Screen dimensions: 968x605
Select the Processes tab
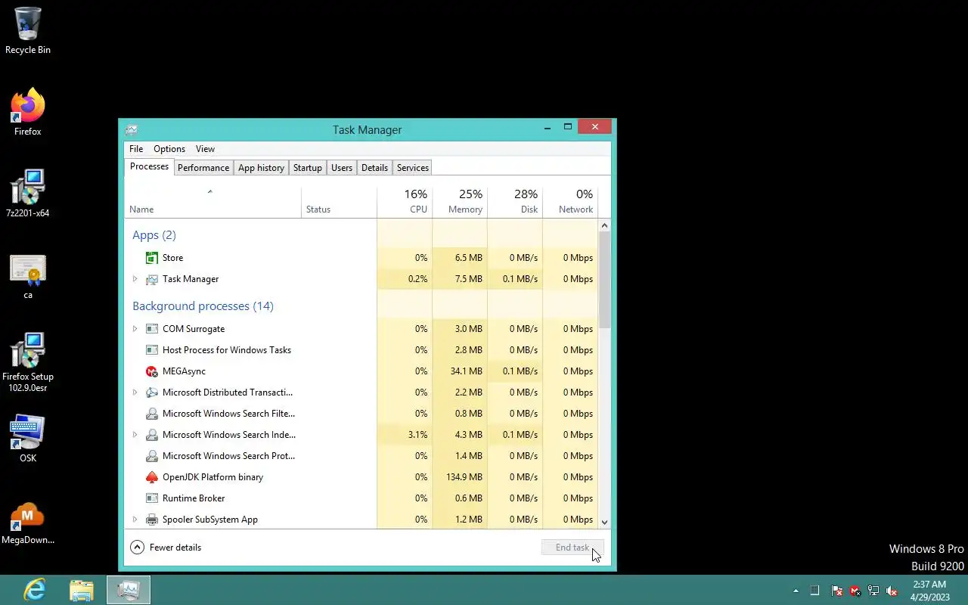(x=149, y=166)
